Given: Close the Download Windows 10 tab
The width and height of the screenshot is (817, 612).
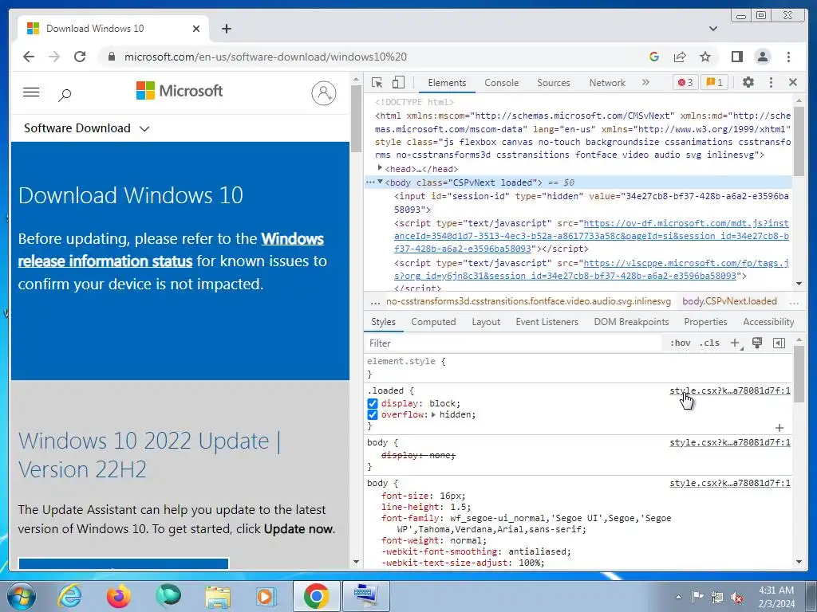Looking at the screenshot, I should click(196, 29).
